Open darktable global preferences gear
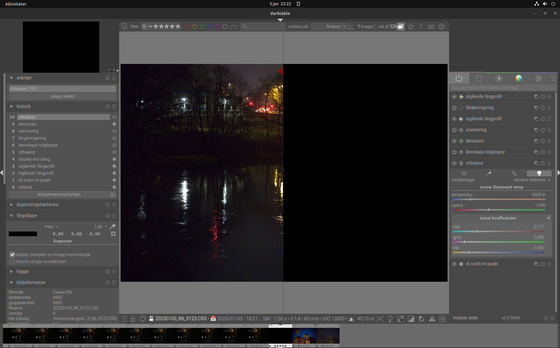This screenshot has height=348, width=560. tap(441, 26)
